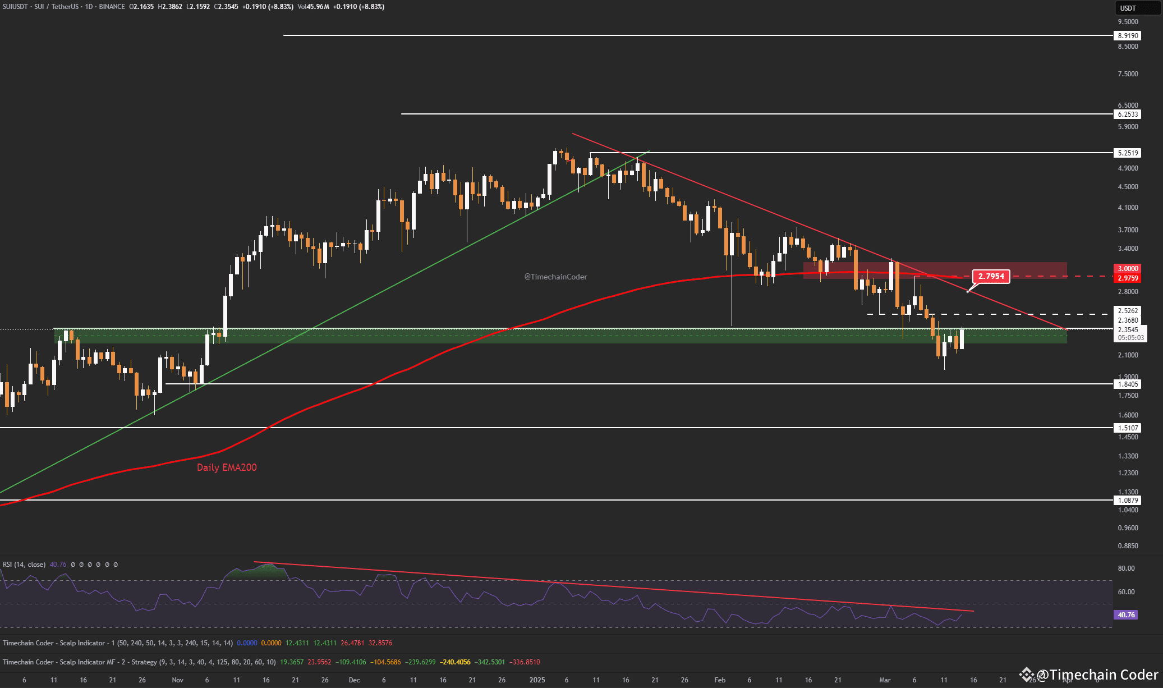Click the 6.2533 horizontal line price label
1163x688 pixels.
click(1128, 114)
